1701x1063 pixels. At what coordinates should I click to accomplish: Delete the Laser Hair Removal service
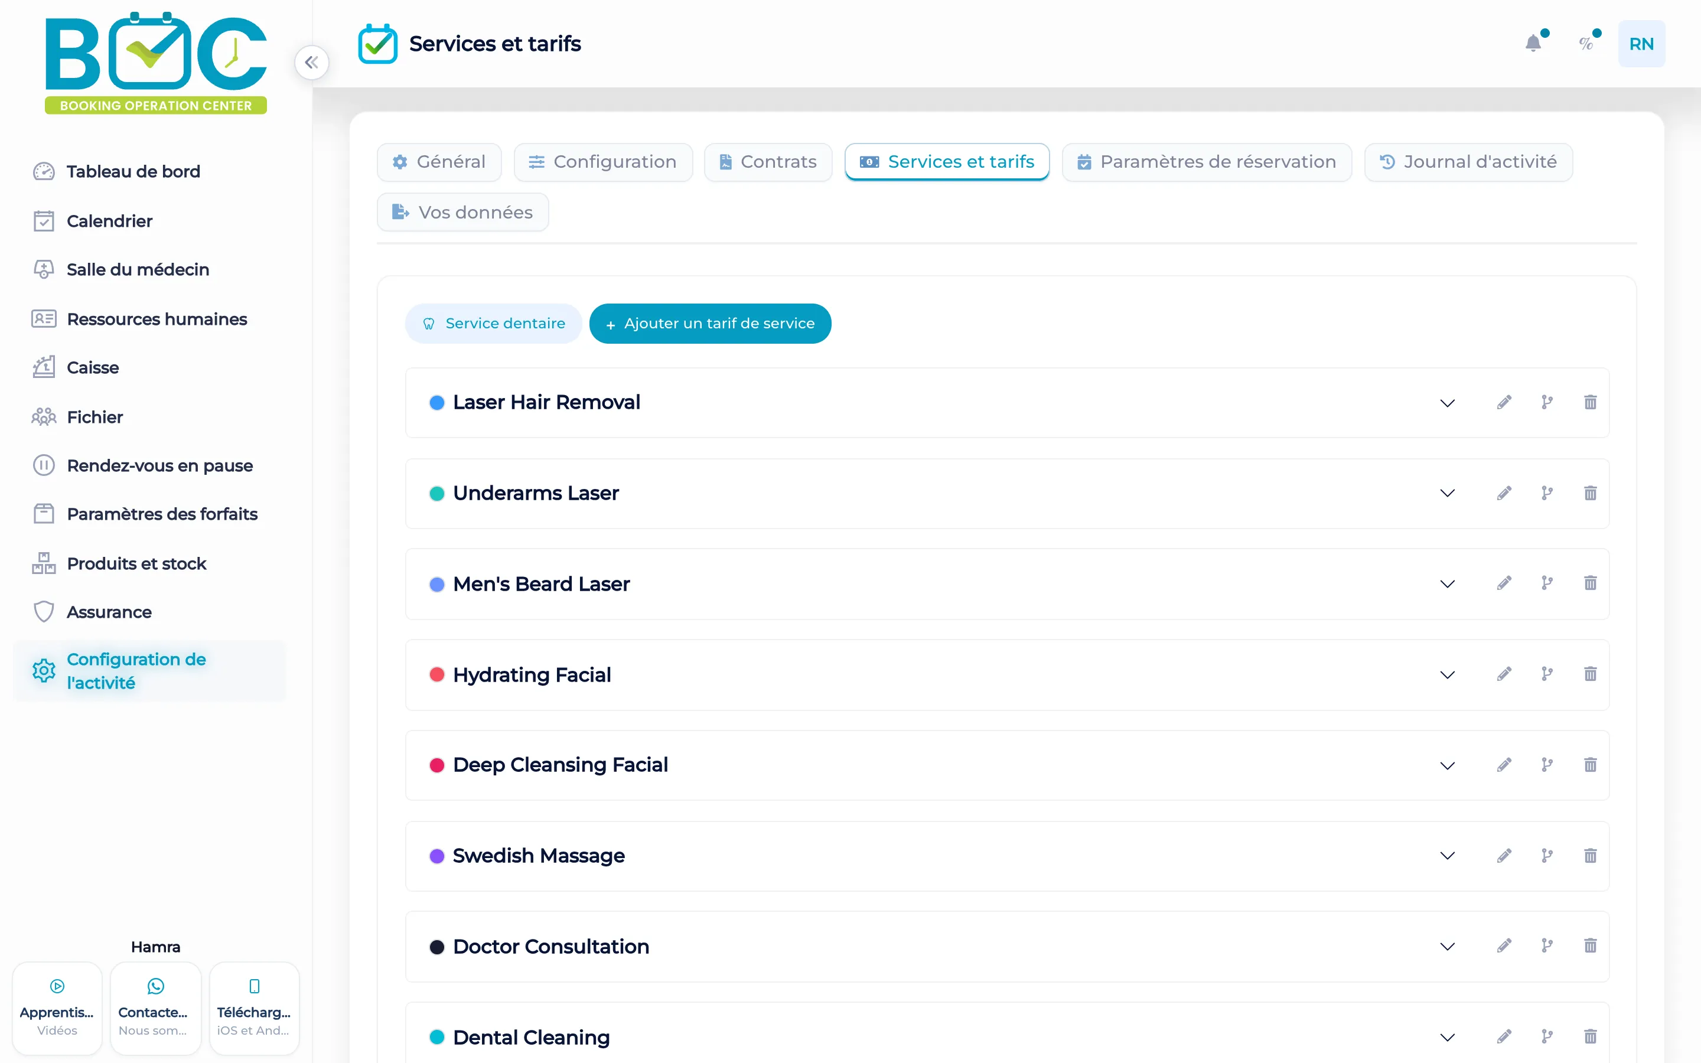pos(1590,402)
